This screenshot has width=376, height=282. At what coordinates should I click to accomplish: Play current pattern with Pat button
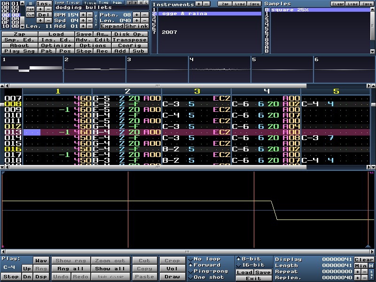47,51
